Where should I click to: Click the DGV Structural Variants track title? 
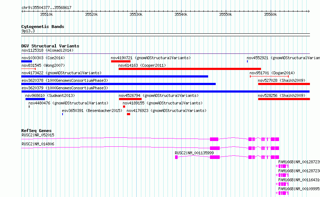[x=50, y=46]
